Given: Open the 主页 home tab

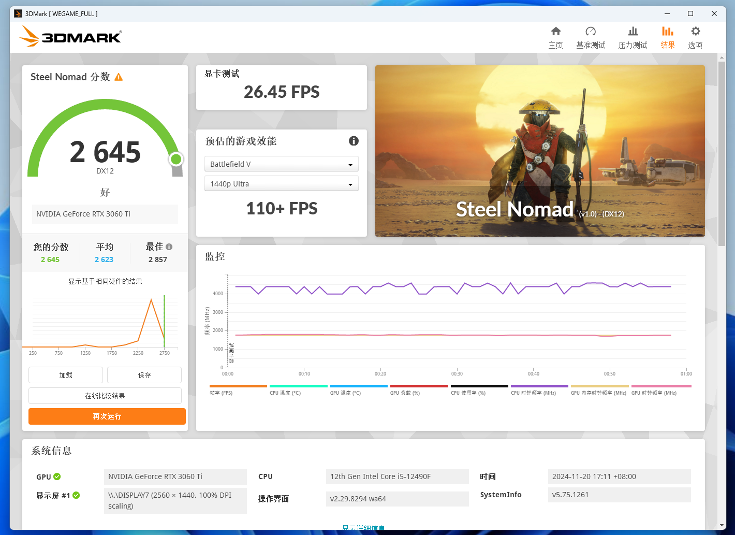Looking at the screenshot, I should [555, 38].
